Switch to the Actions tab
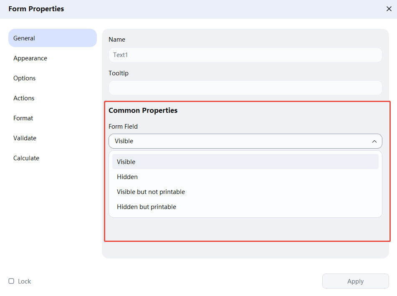This screenshot has height=296, width=397. [24, 98]
